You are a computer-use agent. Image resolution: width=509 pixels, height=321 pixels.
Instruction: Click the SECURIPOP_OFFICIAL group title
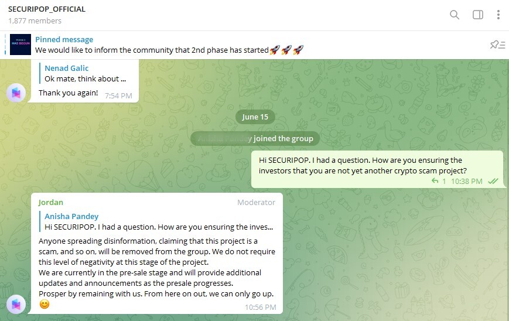(x=47, y=9)
